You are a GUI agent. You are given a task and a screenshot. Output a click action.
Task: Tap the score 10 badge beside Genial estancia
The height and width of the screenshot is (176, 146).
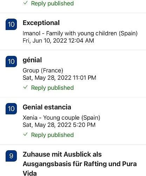(x=11, y=109)
